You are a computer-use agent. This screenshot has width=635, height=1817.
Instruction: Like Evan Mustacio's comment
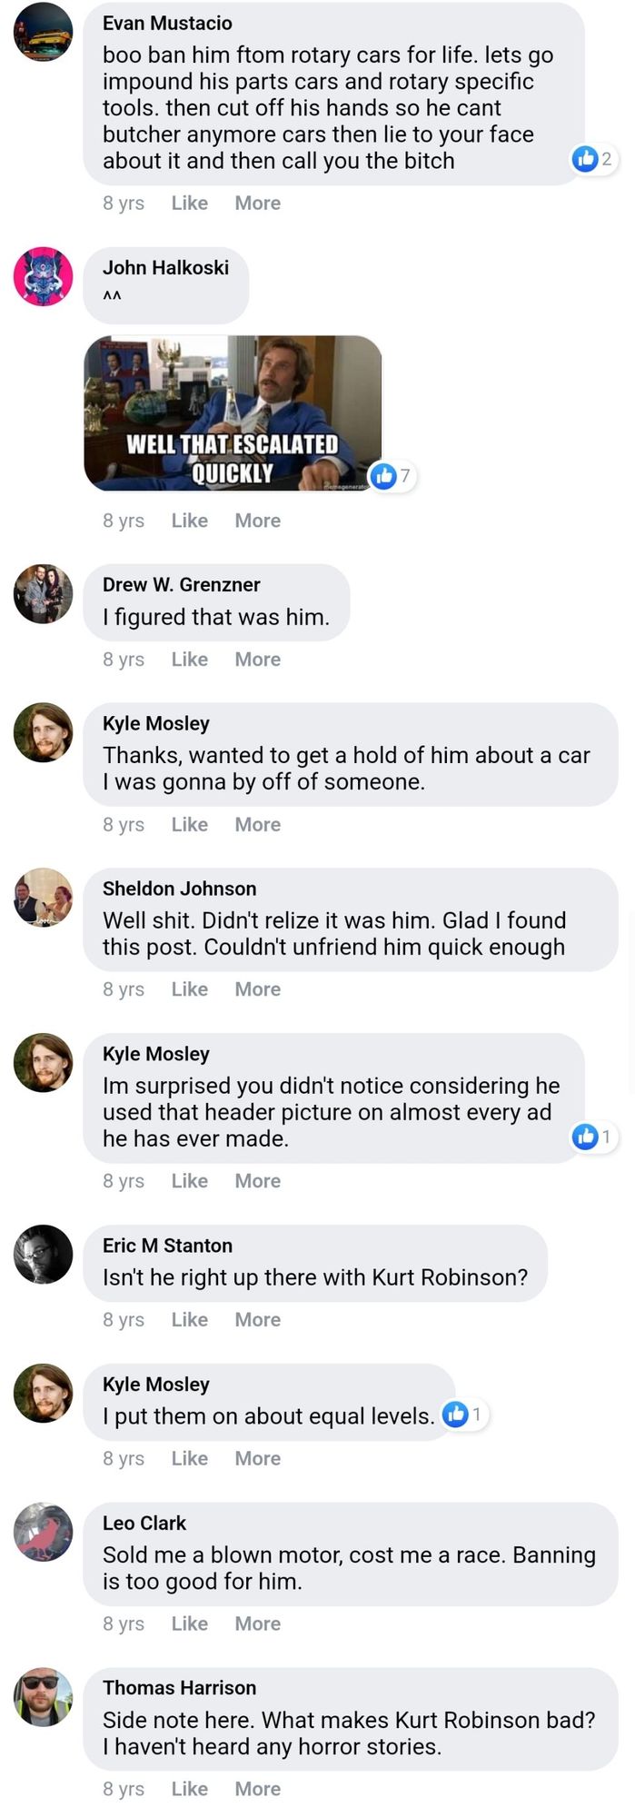(190, 204)
